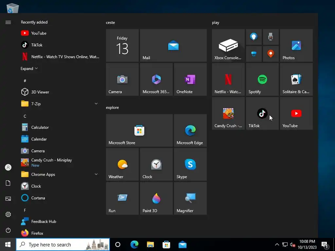Open Calendar from the app list

[x=60, y=139]
